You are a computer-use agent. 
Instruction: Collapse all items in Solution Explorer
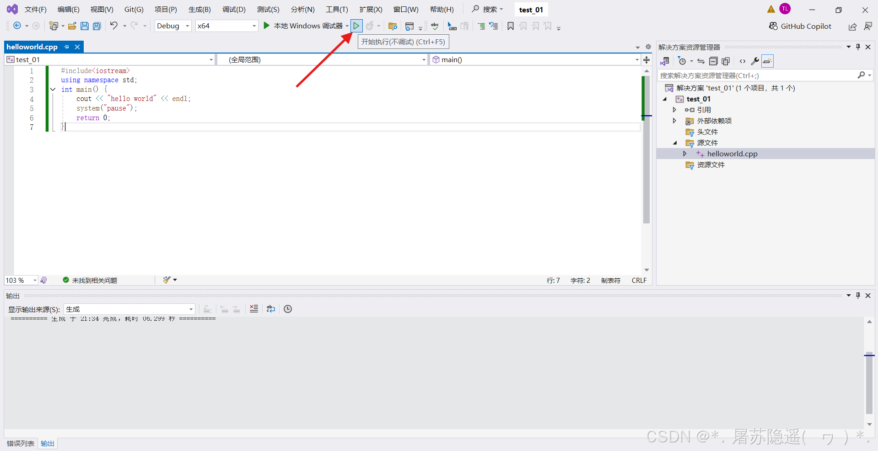click(x=713, y=61)
